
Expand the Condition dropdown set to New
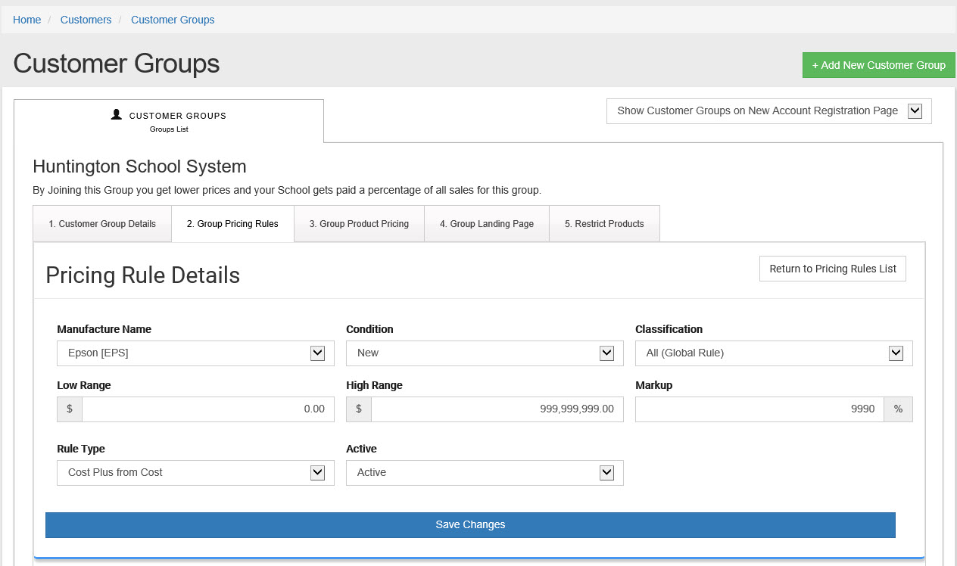[x=485, y=353]
